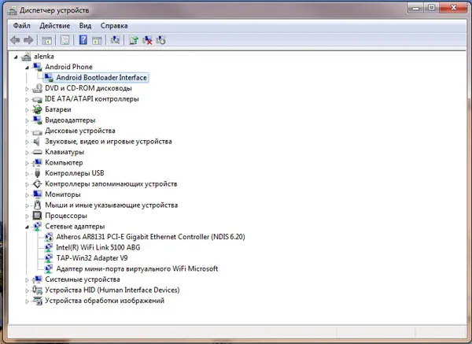472x344 pixels.
Task: Expand the Клавиатуры node
Action: pos(27,153)
